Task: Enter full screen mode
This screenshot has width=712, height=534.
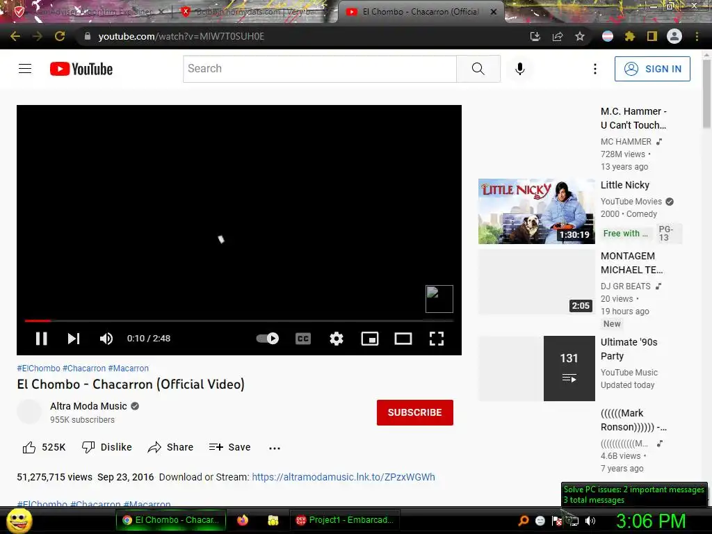Action: (437, 339)
